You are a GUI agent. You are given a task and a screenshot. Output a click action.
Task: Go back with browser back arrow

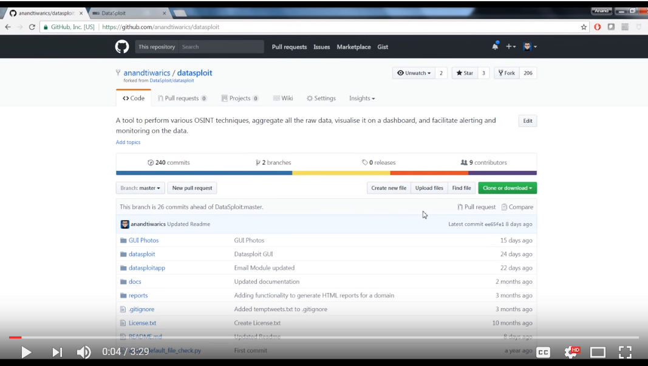(8, 27)
